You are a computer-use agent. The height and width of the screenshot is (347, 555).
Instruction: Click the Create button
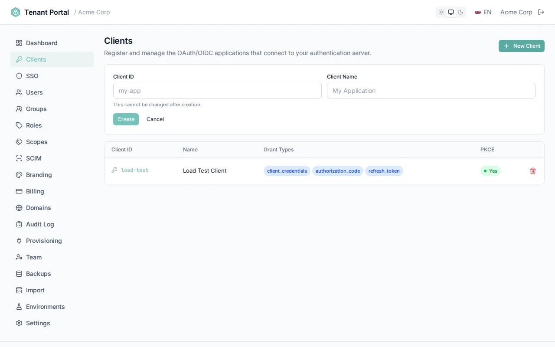126,119
